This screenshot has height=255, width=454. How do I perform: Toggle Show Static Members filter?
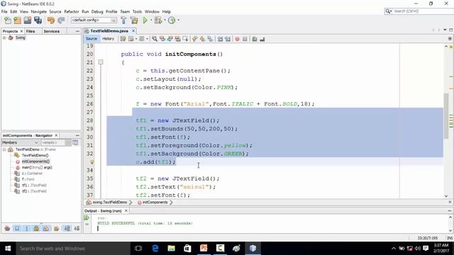coord(27,228)
